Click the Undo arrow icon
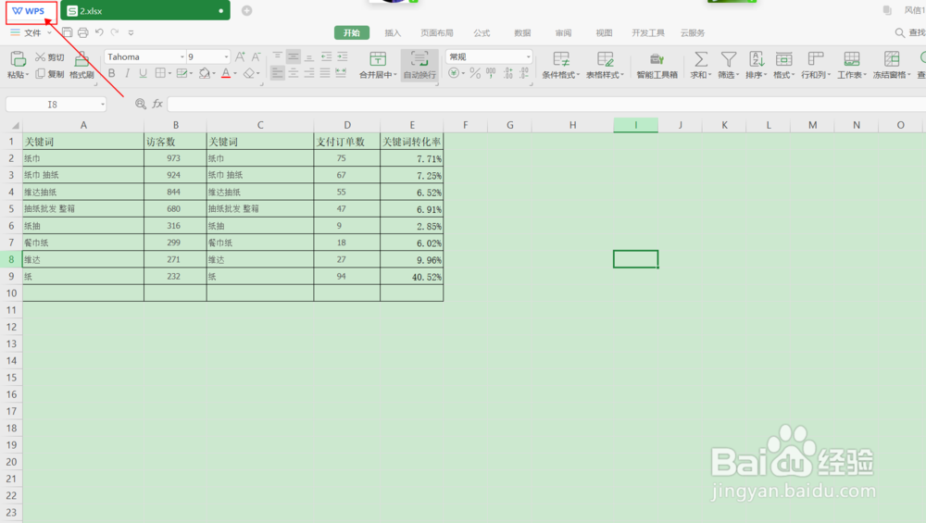Screen dimensions: 926x523 pyautogui.click(x=99, y=32)
